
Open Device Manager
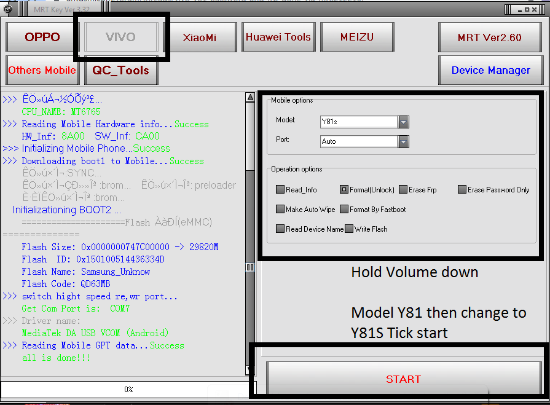490,70
